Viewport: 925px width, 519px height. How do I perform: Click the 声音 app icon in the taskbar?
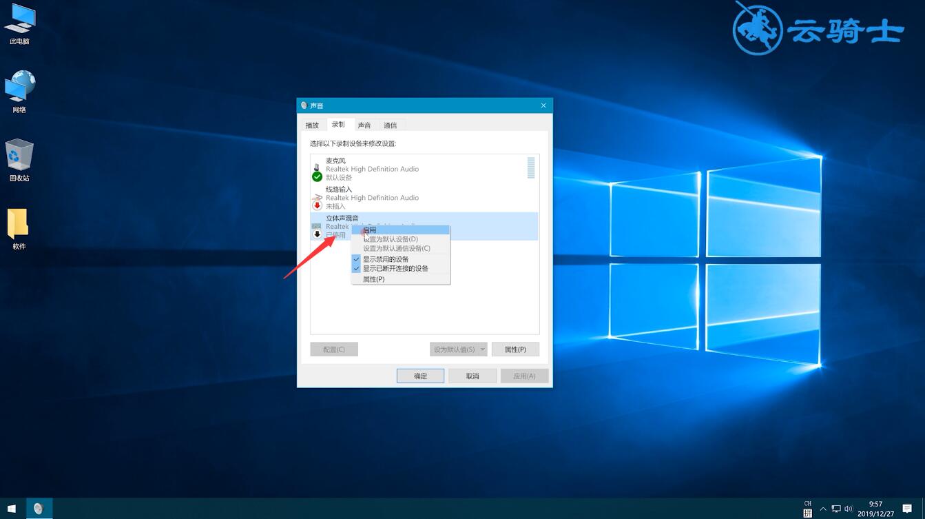39,509
